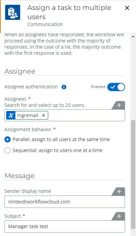Click the Sender display name input field
Image resolution: width=136 pixels, height=236 pixels.
point(65,202)
